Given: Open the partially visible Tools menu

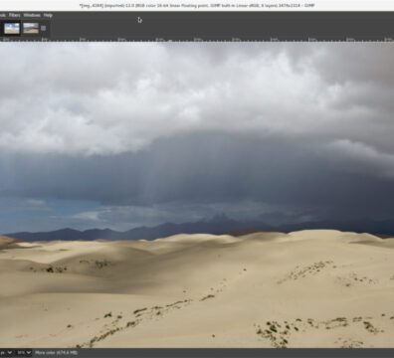Looking at the screenshot, I should point(3,15).
